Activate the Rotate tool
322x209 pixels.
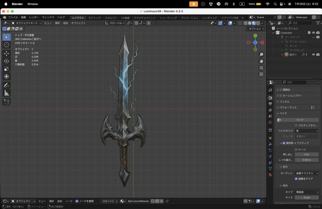7,61
